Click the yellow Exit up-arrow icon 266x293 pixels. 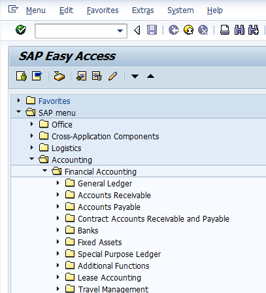tap(188, 30)
